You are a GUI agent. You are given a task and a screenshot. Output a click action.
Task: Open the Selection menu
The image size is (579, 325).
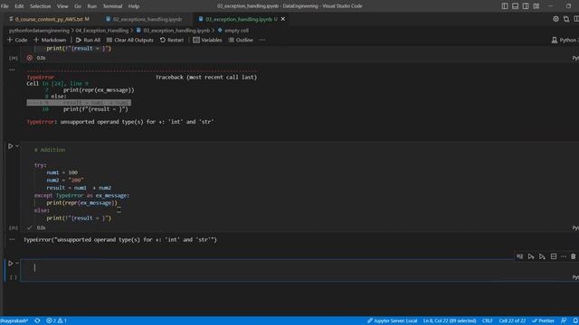click(x=40, y=6)
